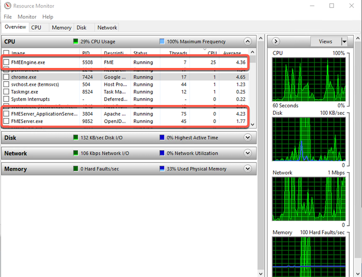Click the Memory section header title

pos(15,169)
